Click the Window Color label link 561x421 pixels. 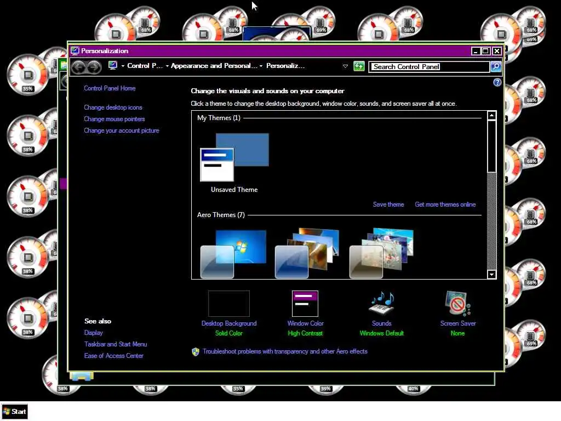pyautogui.click(x=306, y=323)
